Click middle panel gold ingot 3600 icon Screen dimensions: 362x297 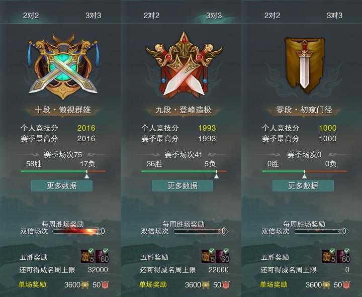tap(206, 285)
